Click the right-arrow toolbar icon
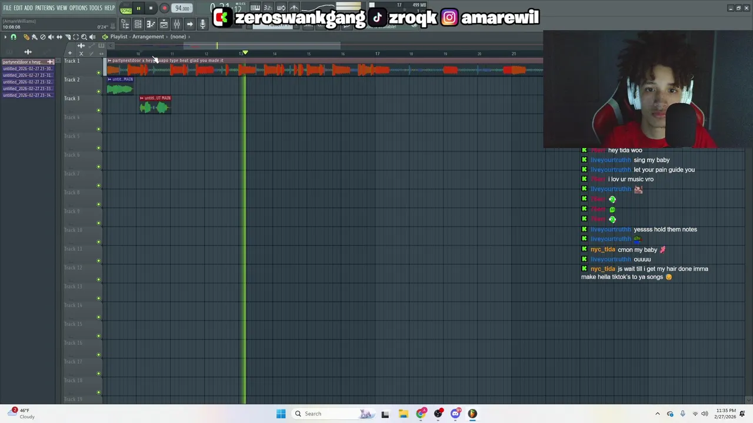The height and width of the screenshot is (423, 753). (189, 24)
